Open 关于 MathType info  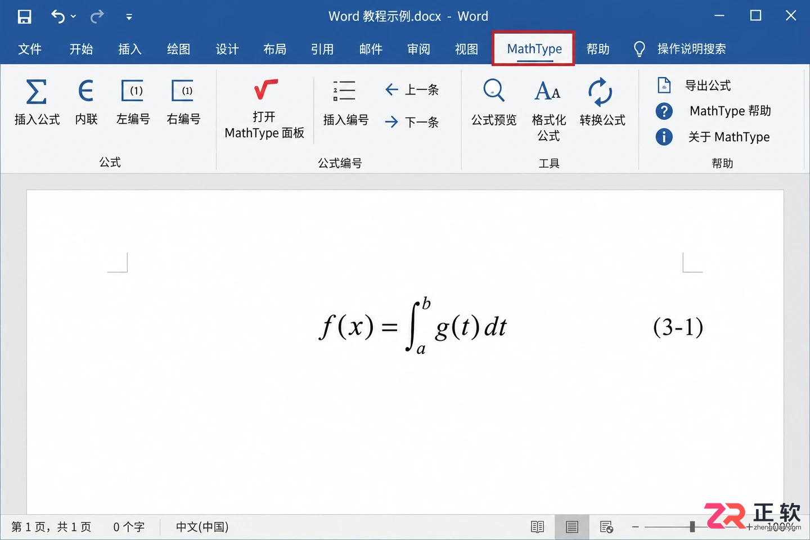point(713,137)
